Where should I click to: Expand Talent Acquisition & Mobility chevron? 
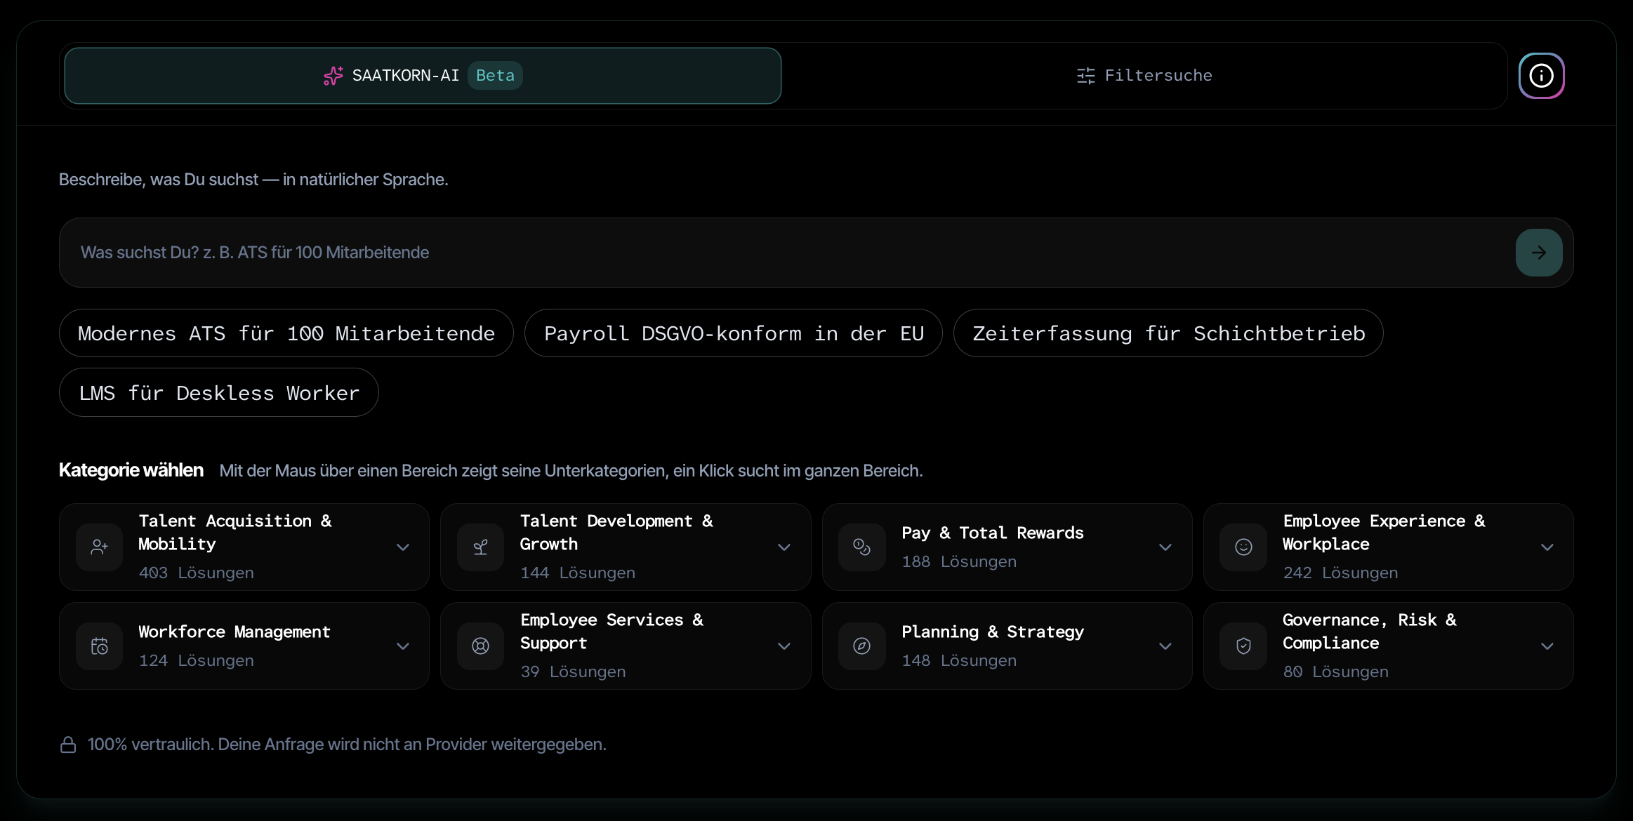(x=403, y=547)
